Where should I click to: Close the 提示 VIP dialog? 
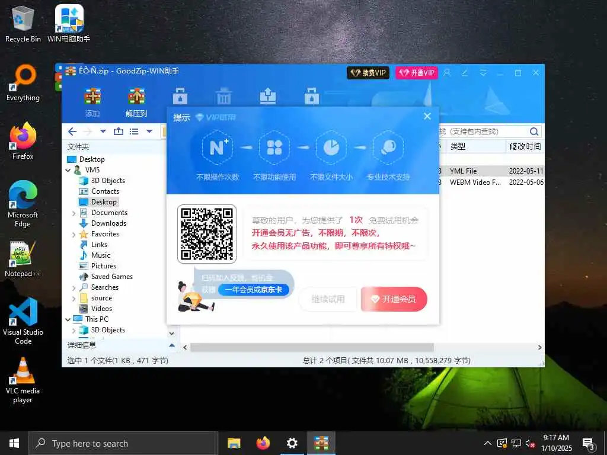427,116
